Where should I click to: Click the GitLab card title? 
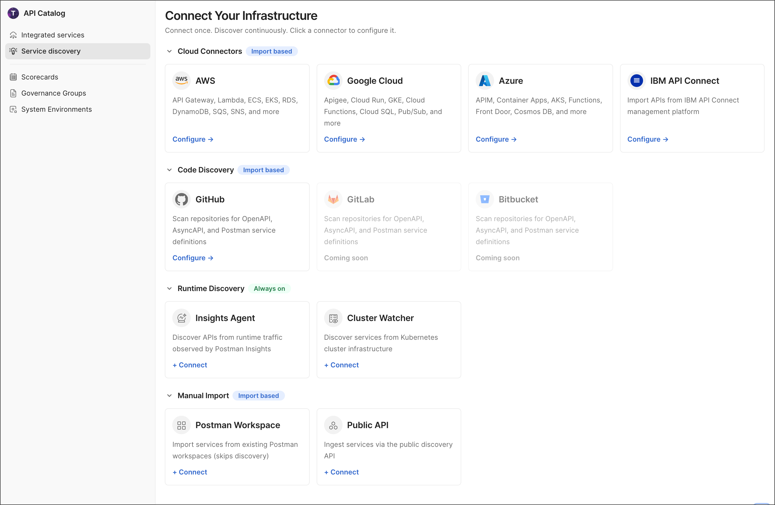pyautogui.click(x=360, y=199)
